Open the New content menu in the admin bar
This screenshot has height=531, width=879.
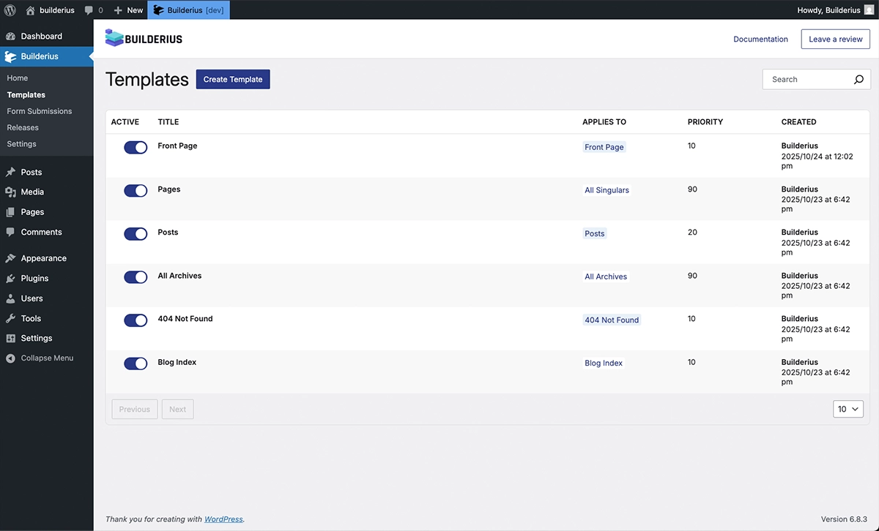pos(128,10)
